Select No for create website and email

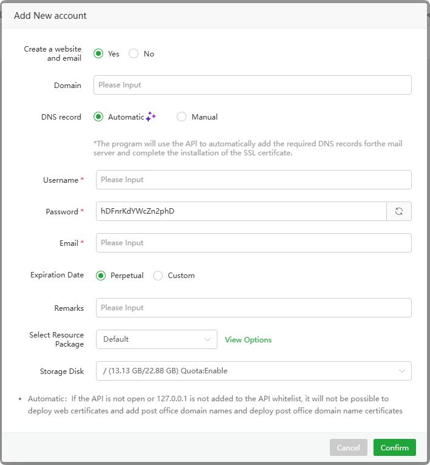click(134, 53)
